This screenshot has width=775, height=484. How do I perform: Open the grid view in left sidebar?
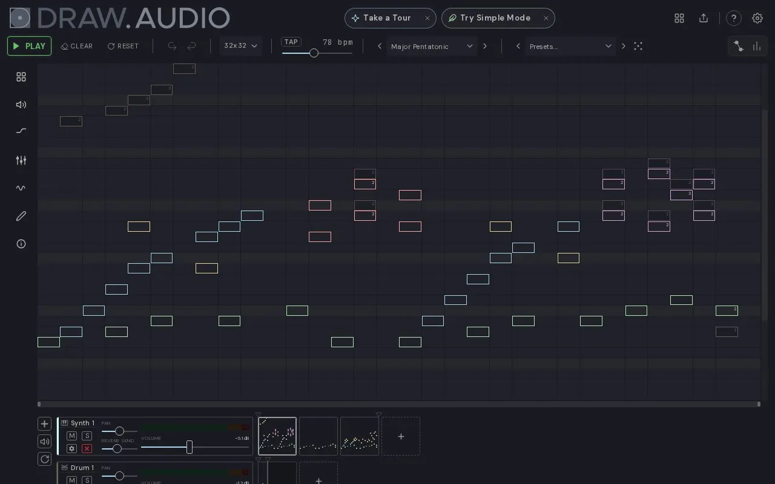[x=21, y=77]
